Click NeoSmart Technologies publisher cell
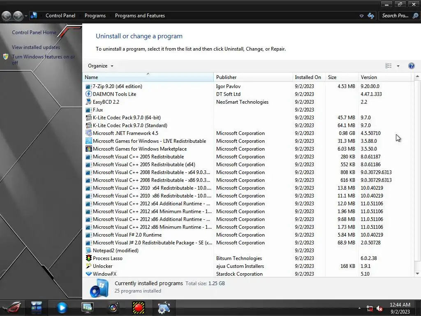421x316 pixels. [242, 102]
